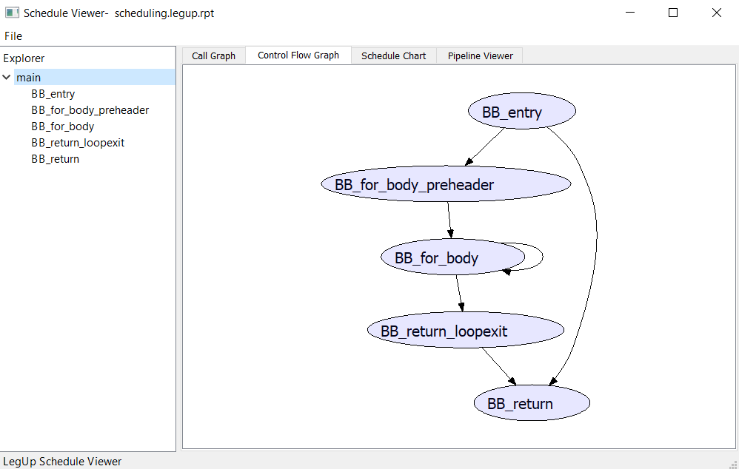Image resolution: width=739 pixels, height=469 pixels.
Task: Click the LegUp Schedule Viewer status text
Action: (62, 462)
